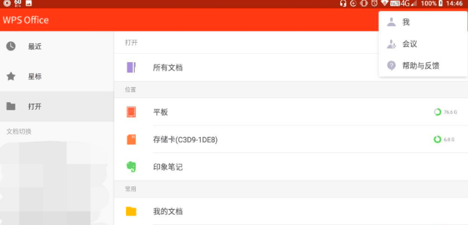The image size is (468, 225).
Task: Click the person icon beside 我
Action: tap(391, 22)
